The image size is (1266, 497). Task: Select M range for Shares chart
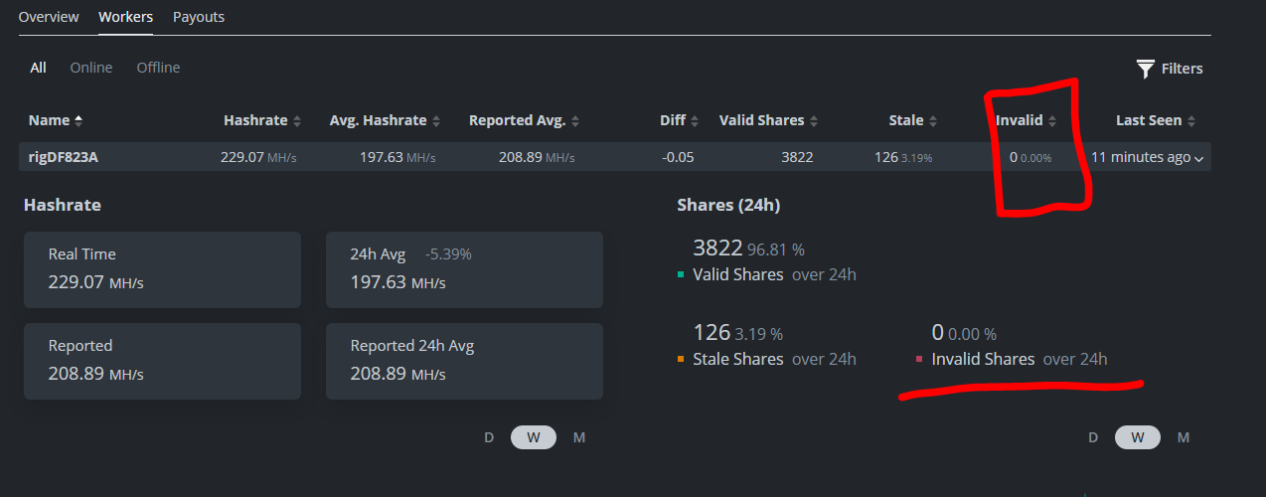click(1184, 437)
